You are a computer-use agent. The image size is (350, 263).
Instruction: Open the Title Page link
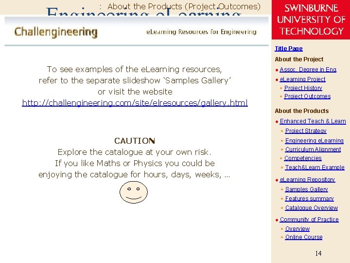pyautogui.click(x=289, y=49)
